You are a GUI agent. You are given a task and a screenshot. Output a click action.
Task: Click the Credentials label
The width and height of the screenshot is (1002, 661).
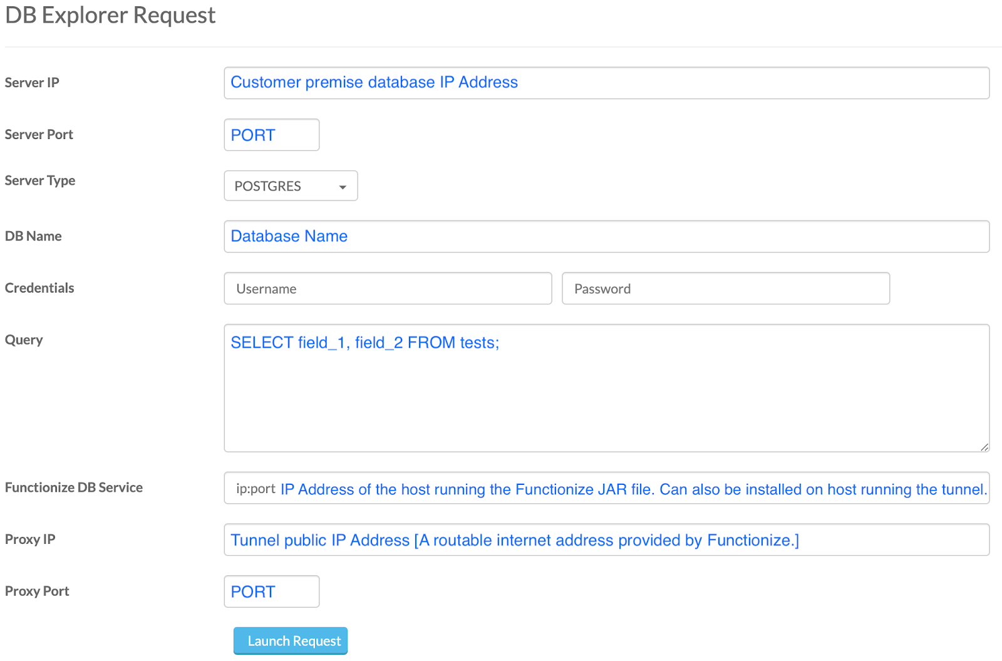(39, 288)
